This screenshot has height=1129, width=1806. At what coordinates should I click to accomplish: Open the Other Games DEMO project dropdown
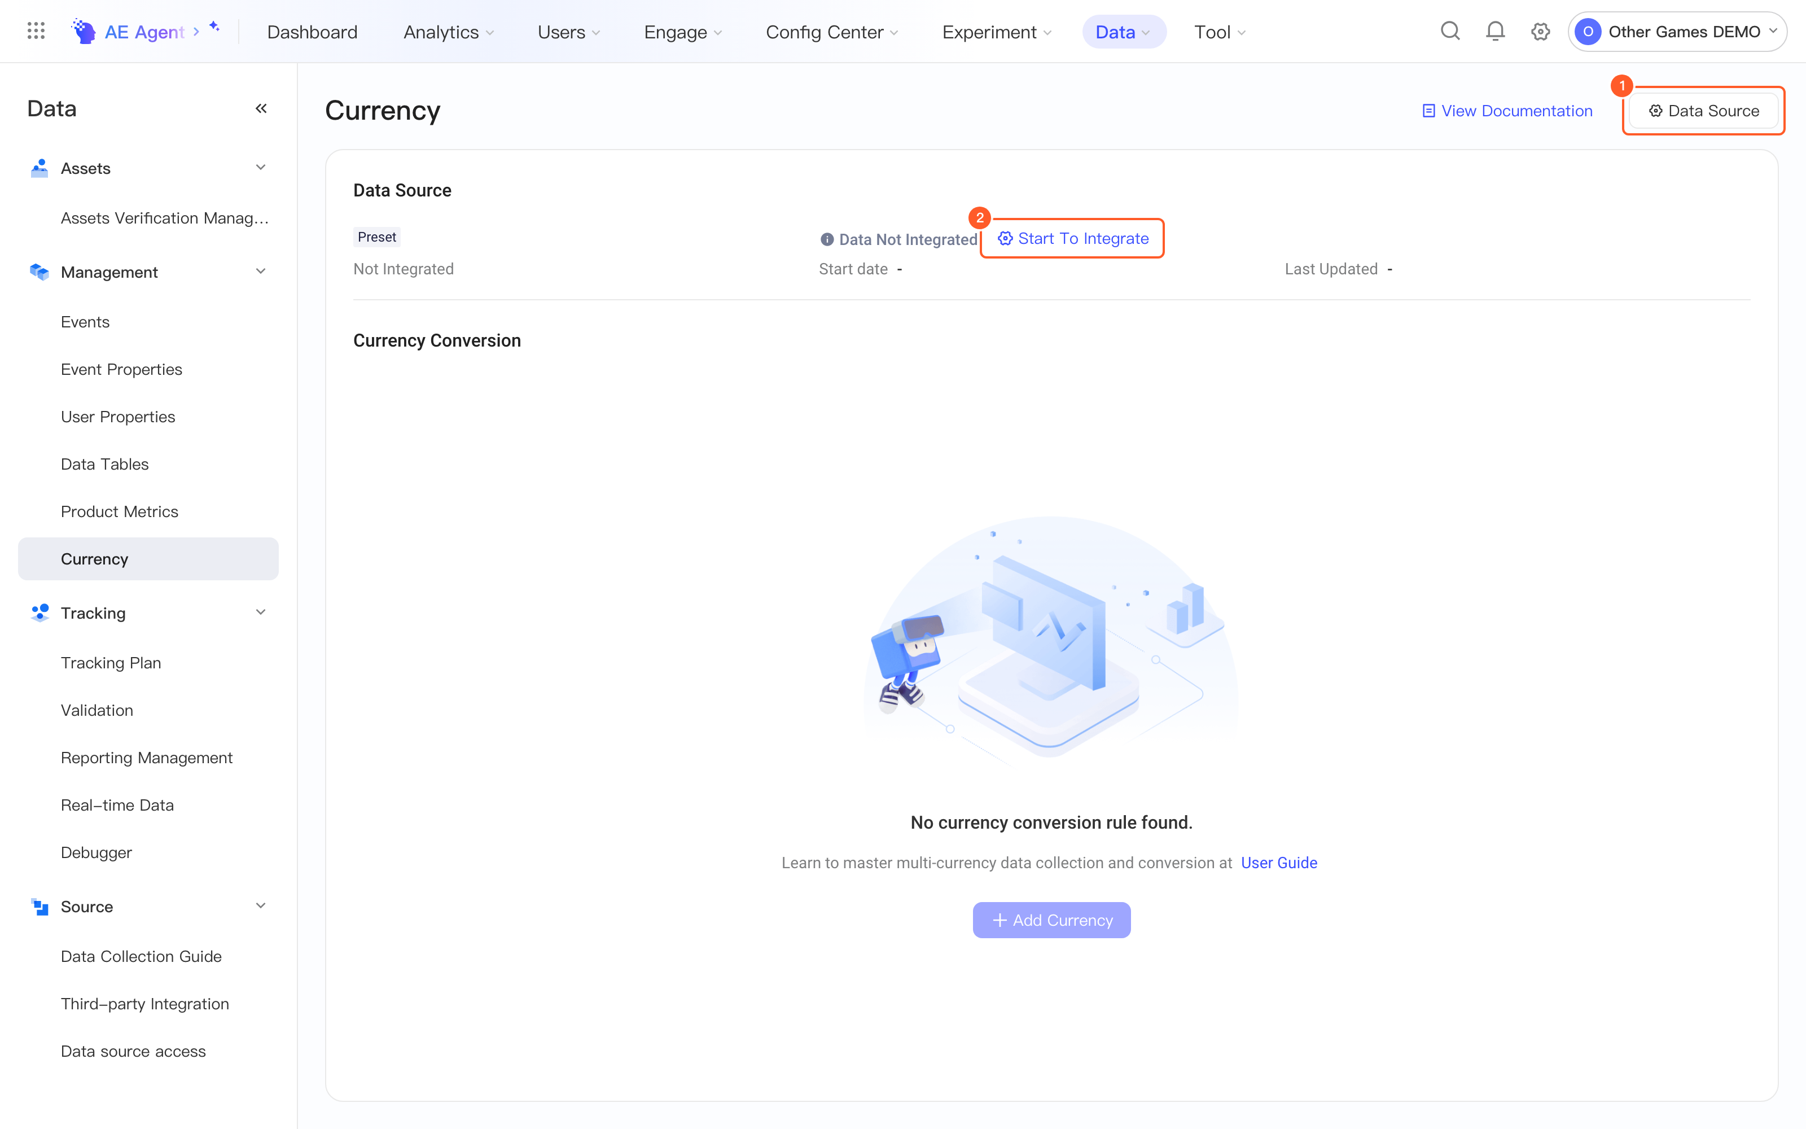click(1677, 32)
